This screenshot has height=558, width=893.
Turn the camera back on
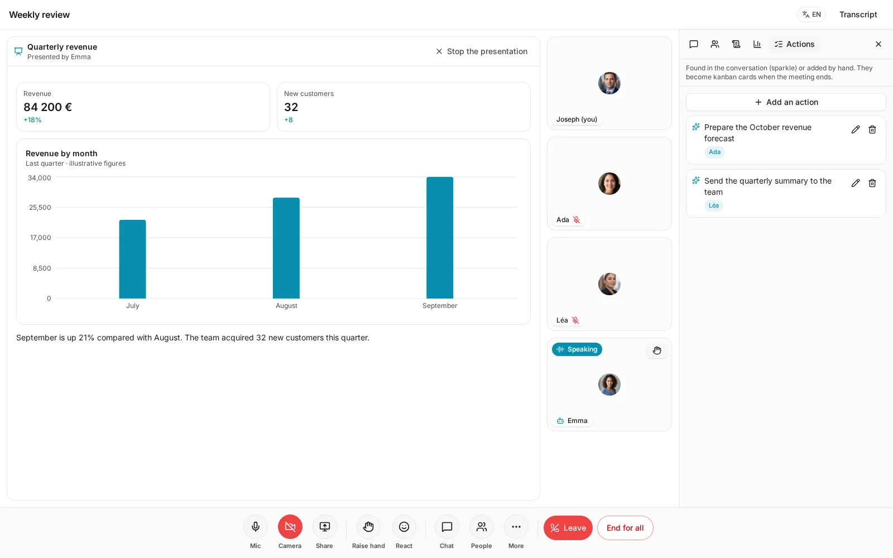coord(290,527)
